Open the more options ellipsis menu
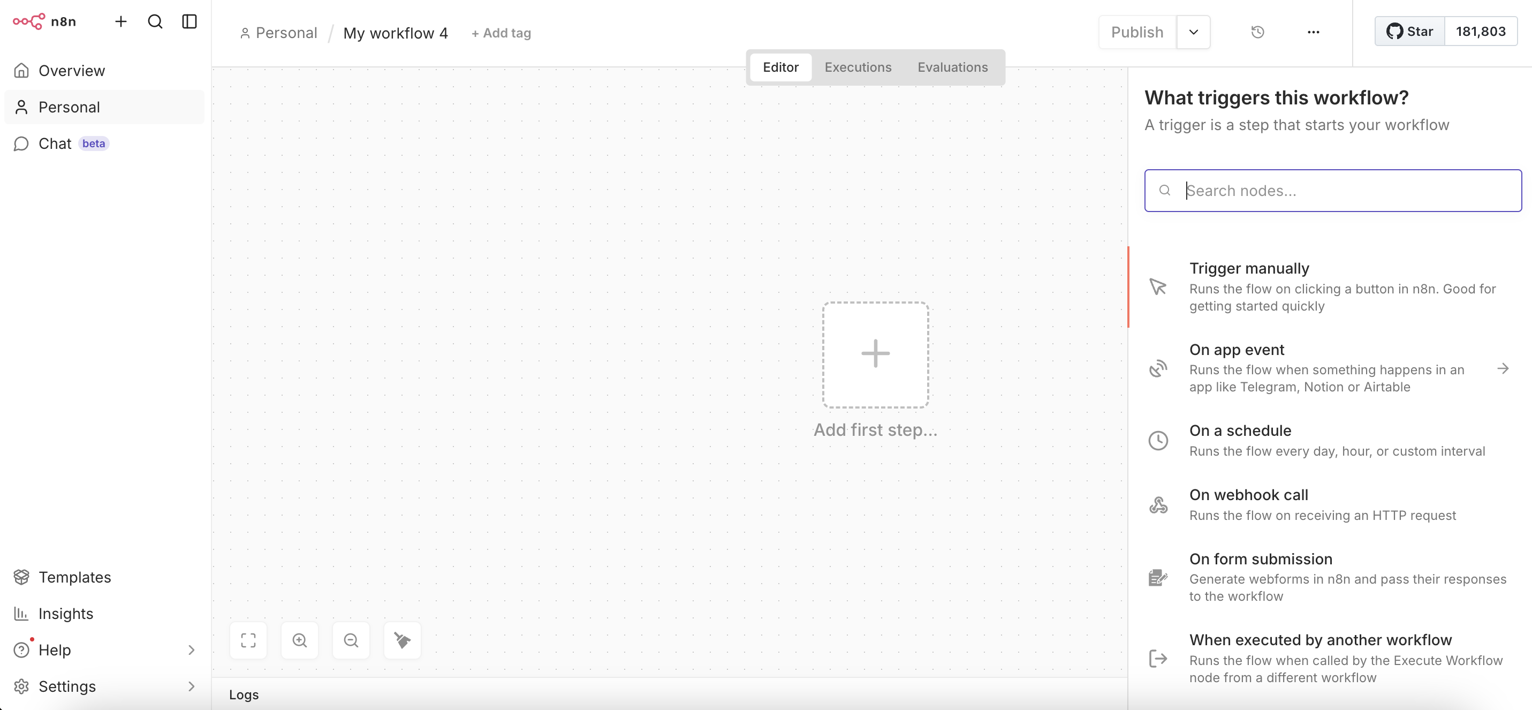The height and width of the screenshot is (710, 1532). tap(1314, 32)
